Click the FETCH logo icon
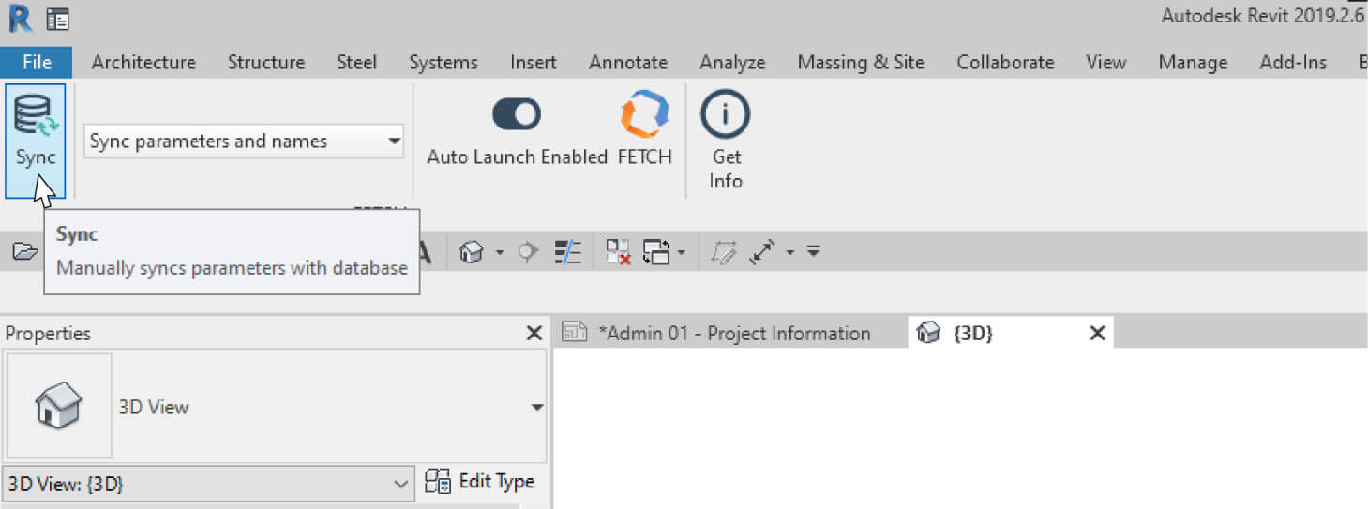The width and height of the screenshot is (1368, 509). pos(645,114)
